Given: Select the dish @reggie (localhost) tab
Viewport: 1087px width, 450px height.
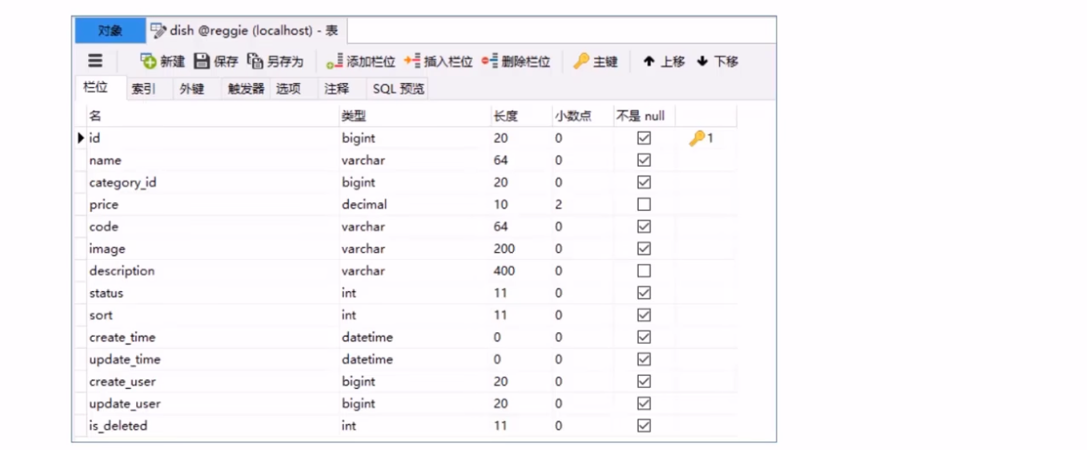Looking at the screenshot, I should [245, 31].
